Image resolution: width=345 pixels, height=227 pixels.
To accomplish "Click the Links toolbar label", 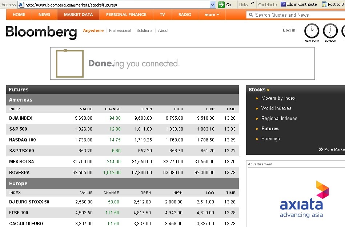I will pos(243,5).
